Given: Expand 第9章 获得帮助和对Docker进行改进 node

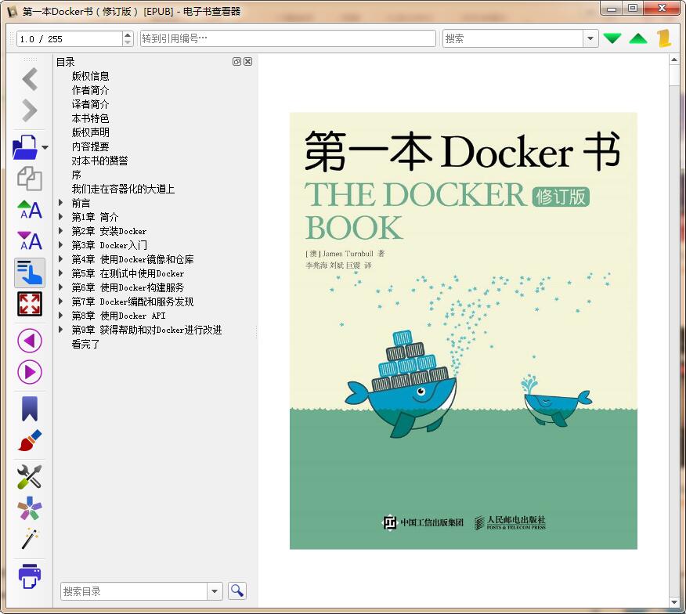Looking at the screenshot, I should (x=61, y=330).
